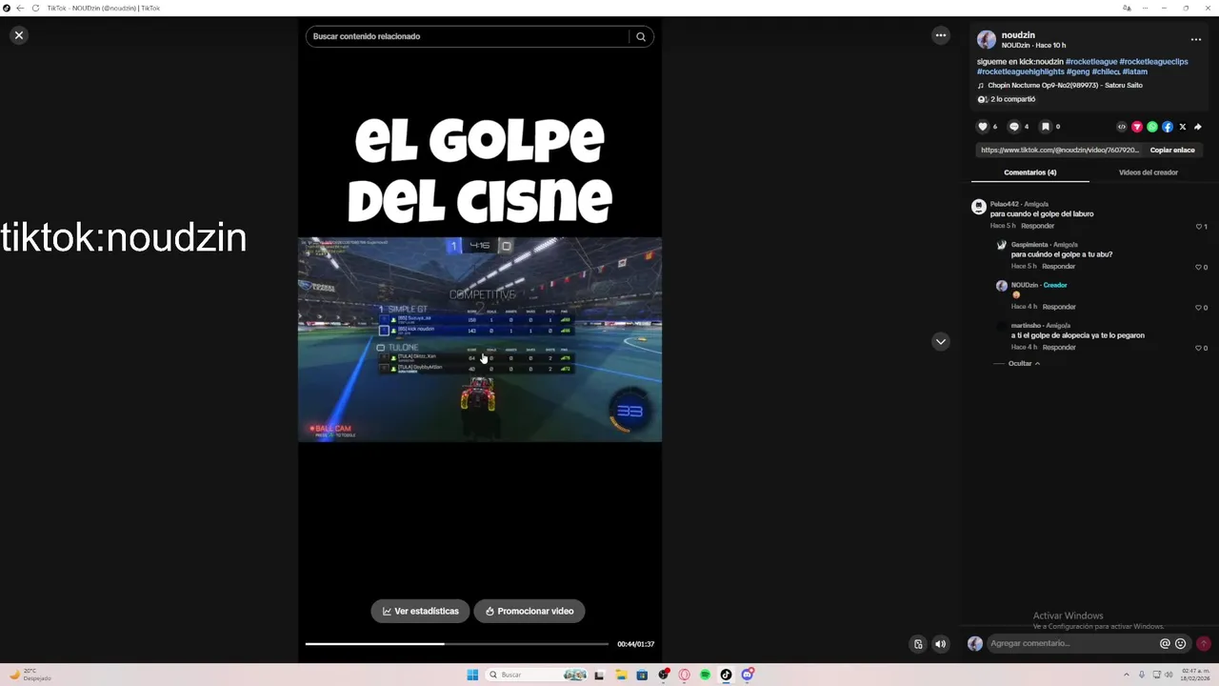The height and width of the screenshot is (686, 1219).
Task: Open #rocketleaguehighlights hashtag
Action: 1021,71
